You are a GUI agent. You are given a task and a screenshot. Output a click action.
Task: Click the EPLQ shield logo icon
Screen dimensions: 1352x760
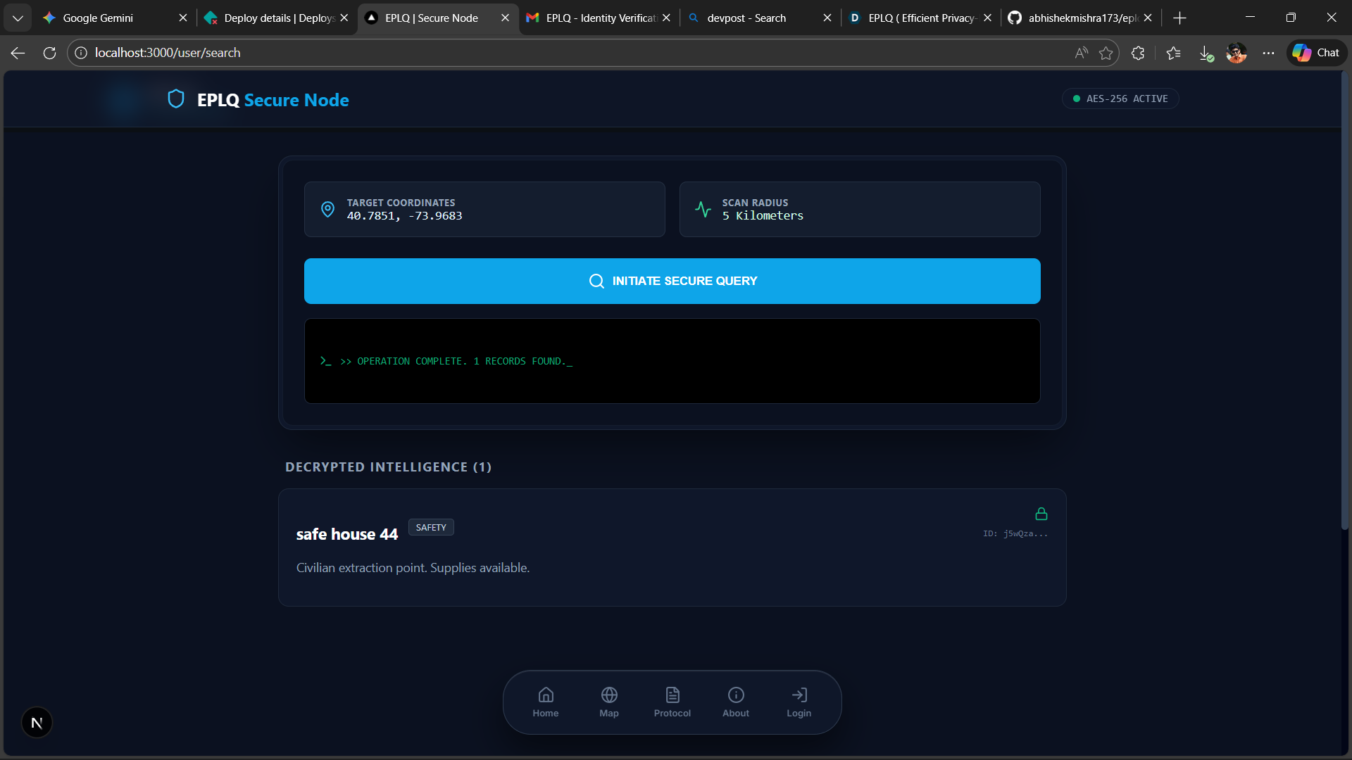tap(176, 99)
